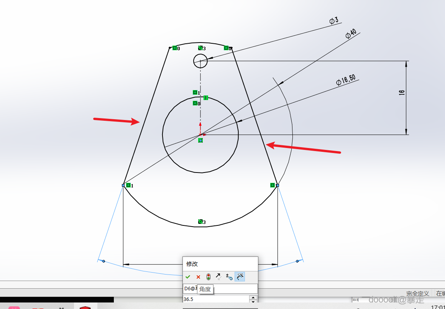
Task: Select the bottom-left blue endpoint of the sketch
Action: pos(123,185)
